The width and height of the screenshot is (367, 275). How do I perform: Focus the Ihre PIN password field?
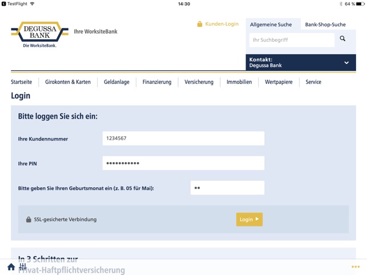184,163
